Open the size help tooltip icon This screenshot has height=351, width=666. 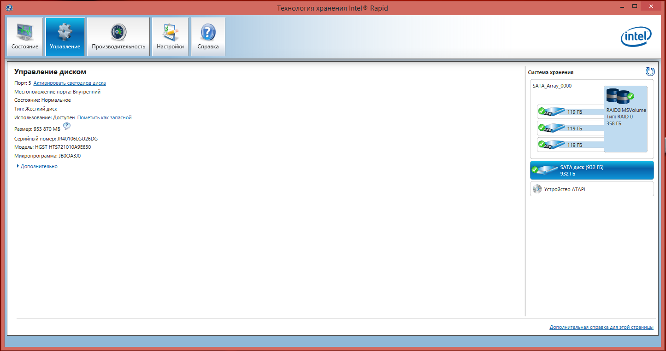[x=66, y=126]
